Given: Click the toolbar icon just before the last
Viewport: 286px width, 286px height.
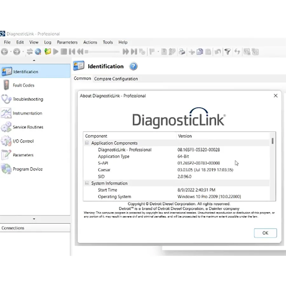Looking at the screenshot, I should pyautogui.click(x=247, y=52).
